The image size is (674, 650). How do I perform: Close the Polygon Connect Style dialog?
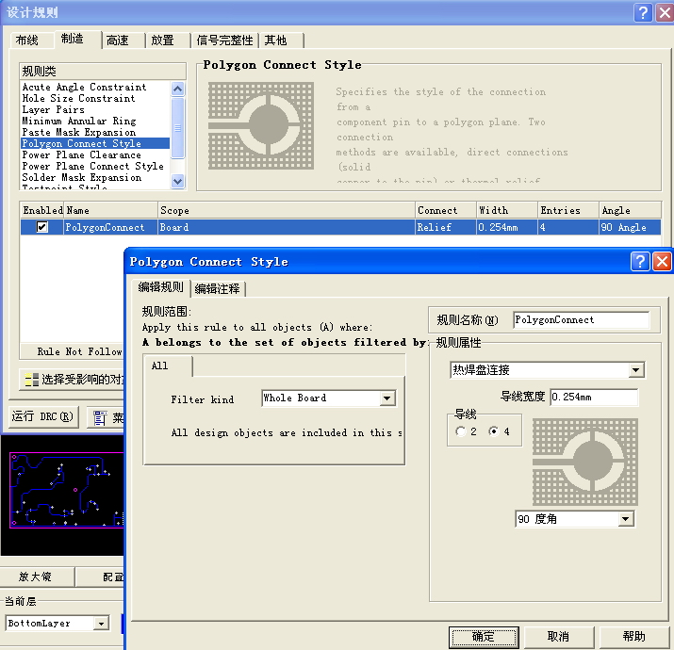(x=663, y=261)
